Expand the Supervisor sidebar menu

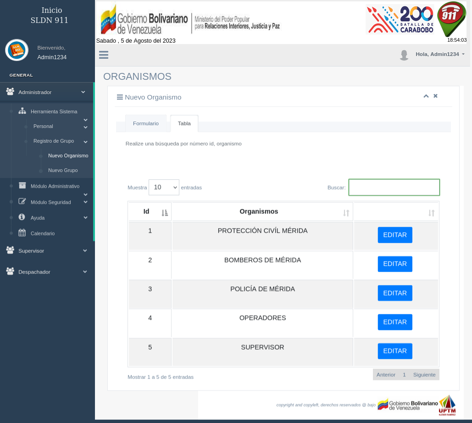point(46,250)
